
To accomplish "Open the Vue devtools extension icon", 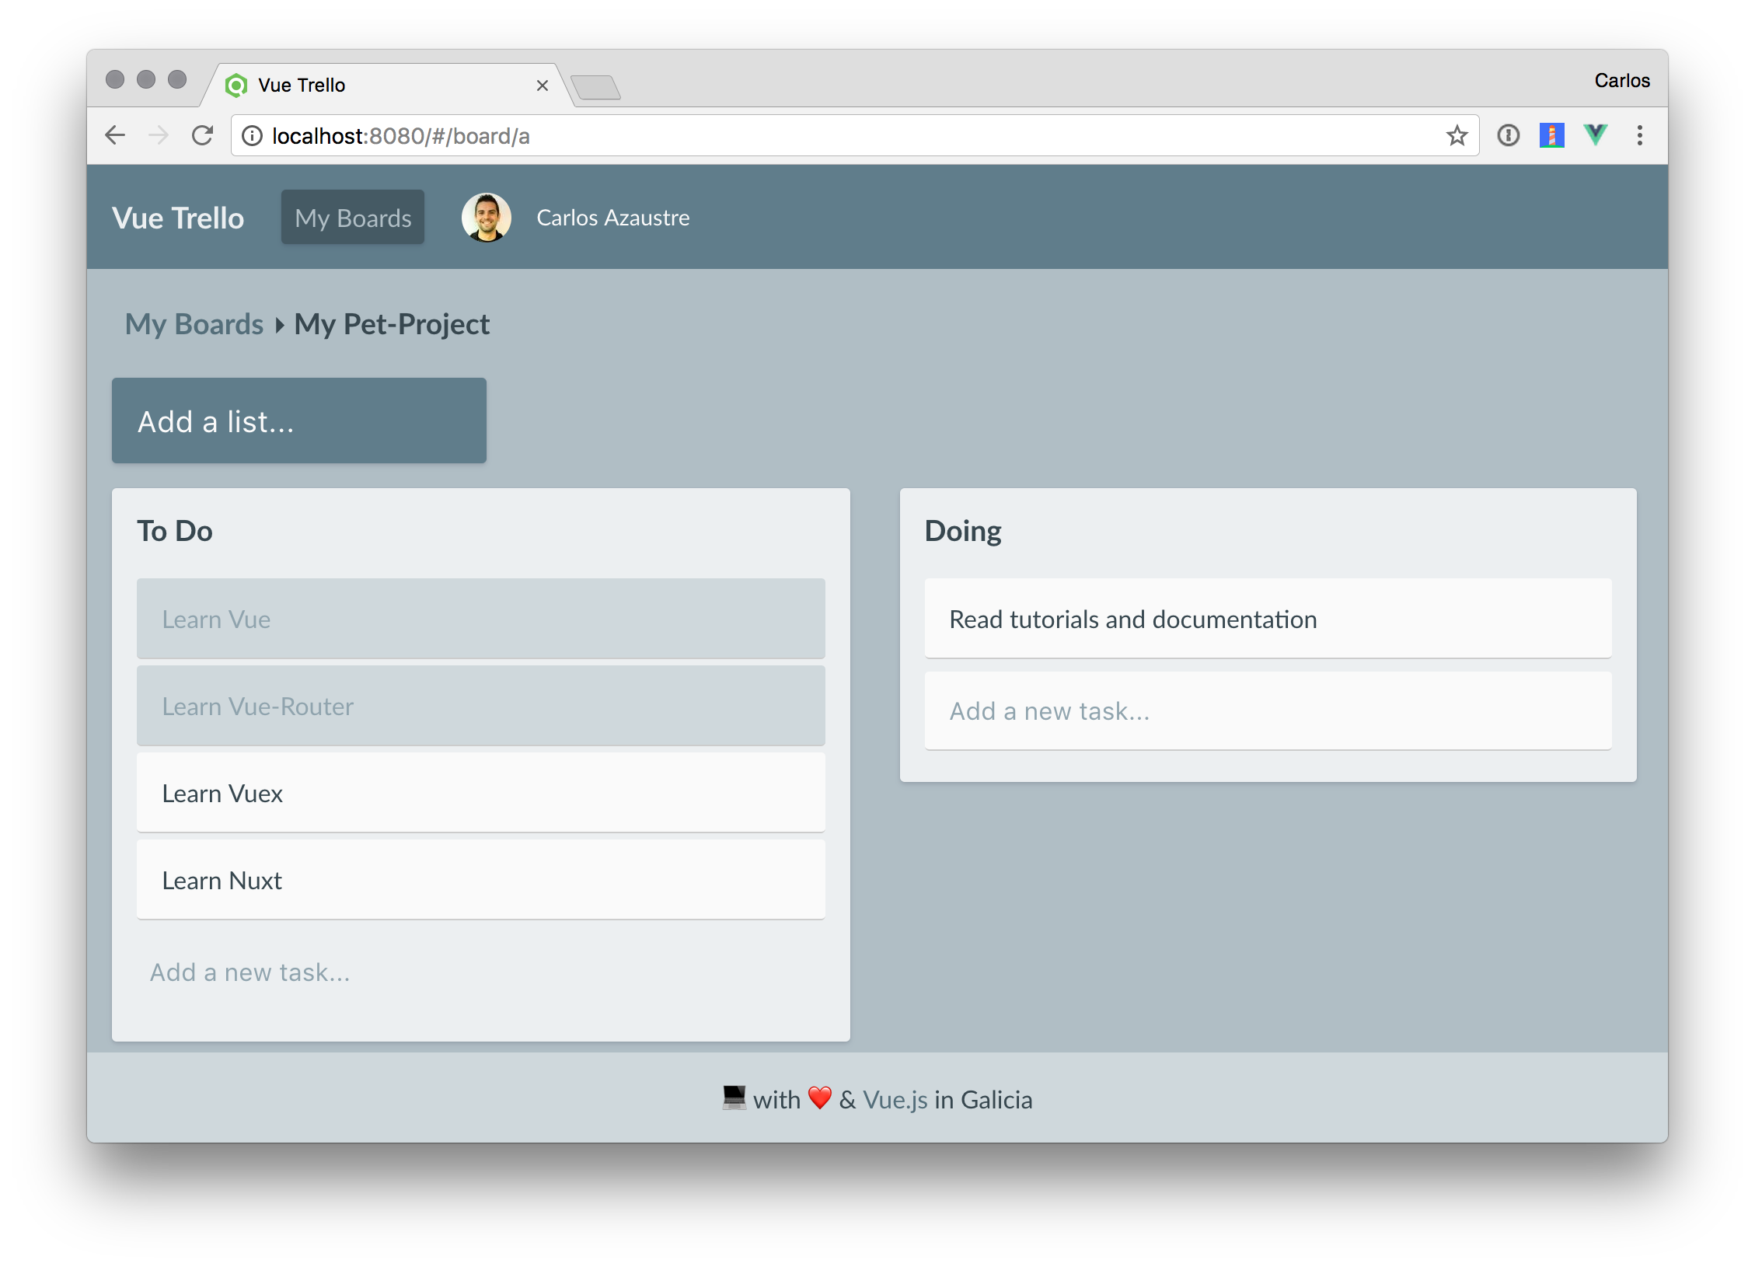I will click(1595, 135).
